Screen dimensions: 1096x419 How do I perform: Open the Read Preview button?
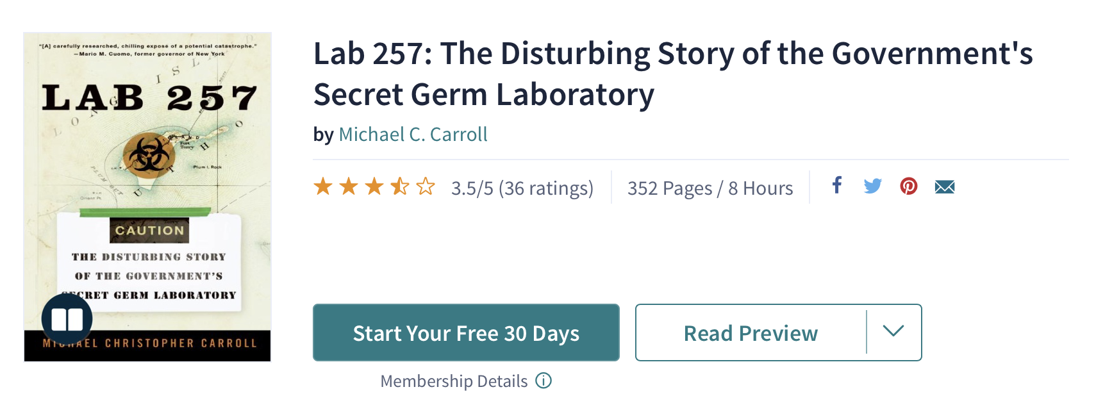751,333
